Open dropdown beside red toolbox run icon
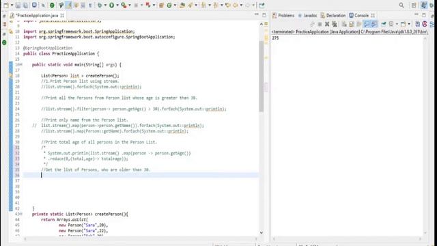Screen dimensions: 437x246 point(130,5)
